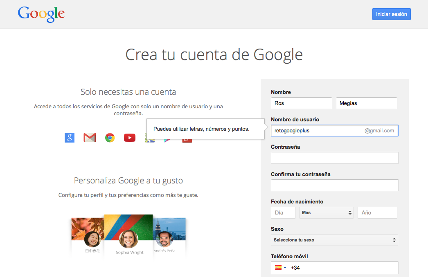
Task: Open the Selecciona tu sexo dropdown
Action: click(334, 240)
